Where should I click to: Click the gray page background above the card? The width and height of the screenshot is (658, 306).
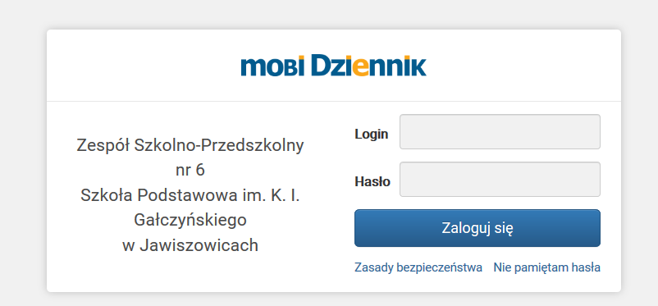pyautogui.click(x=329, y=14)
